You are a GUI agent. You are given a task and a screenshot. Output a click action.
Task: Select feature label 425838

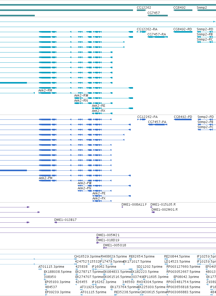[x=81, y=267]
